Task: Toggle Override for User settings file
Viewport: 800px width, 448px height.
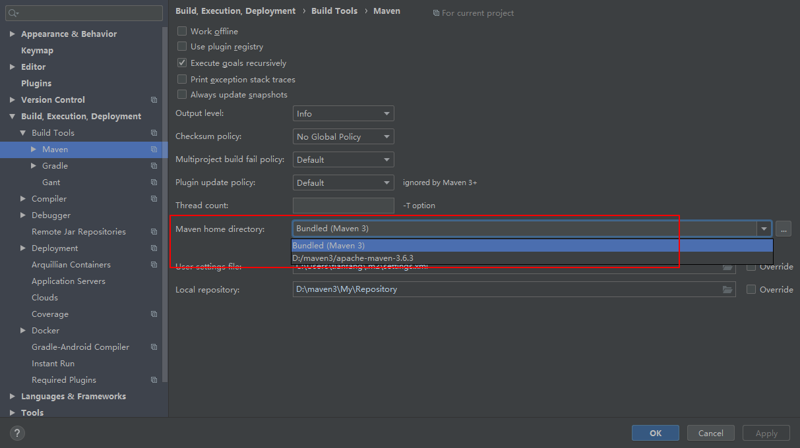Action: (x=751, y=267)
